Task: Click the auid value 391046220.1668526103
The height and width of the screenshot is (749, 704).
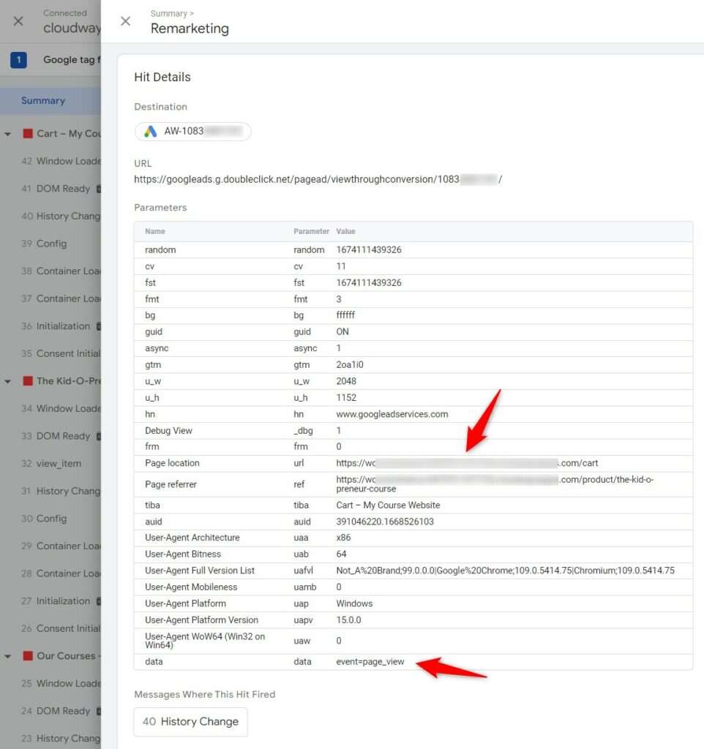Action: point(385,522)
